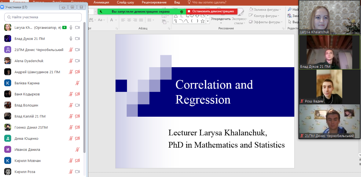
Task: Click the muted mic icon for Валієва Карина
Action: (x=77, y=83)
